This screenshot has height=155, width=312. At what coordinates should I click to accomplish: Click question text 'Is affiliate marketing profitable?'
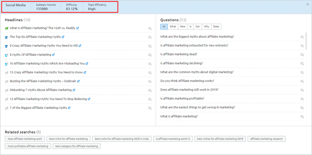(x=182, y=98)
